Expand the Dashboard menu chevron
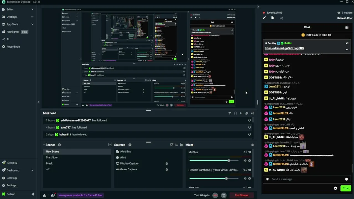The image size is (354, 199). (x=32, y=171)
